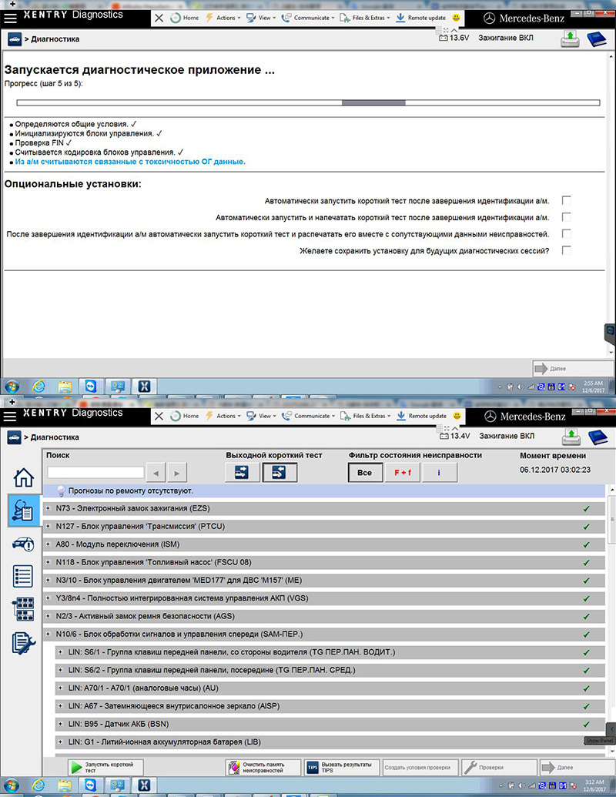Toggle expander of N10/6 SAM-ПЕР. row

[49, 635]
